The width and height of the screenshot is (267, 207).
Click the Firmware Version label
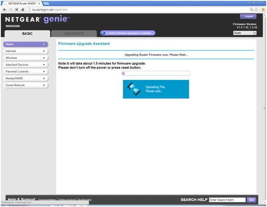click(x=244, y=24)
